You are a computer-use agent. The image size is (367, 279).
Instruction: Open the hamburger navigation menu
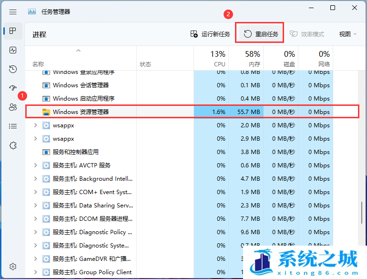(x=13, y=11)
